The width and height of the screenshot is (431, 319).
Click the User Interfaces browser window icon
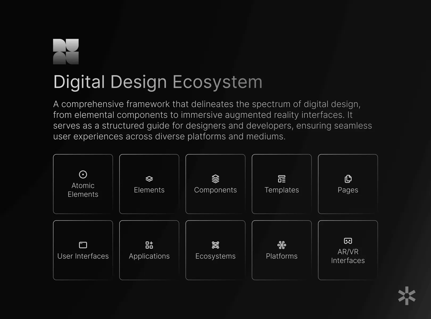(83, 245)
